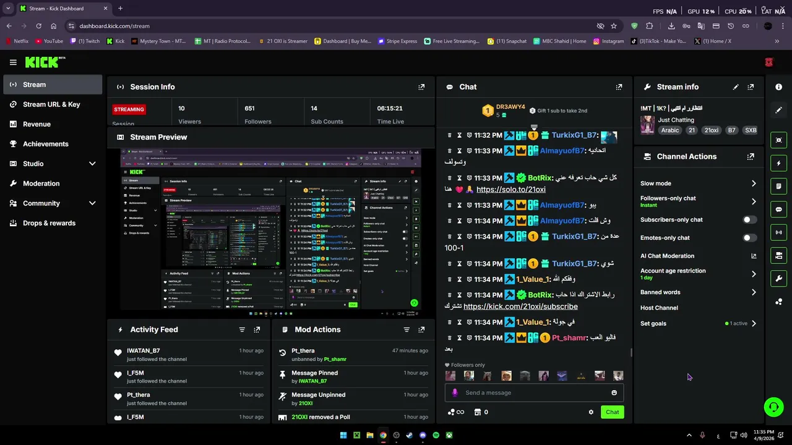Open Stream URL & Key page
Image resolution: width=792 pixels, height=445 pixels.
point(53,104)
